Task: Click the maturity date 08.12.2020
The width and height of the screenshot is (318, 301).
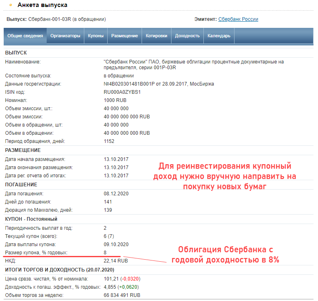Action: (116, 193)
